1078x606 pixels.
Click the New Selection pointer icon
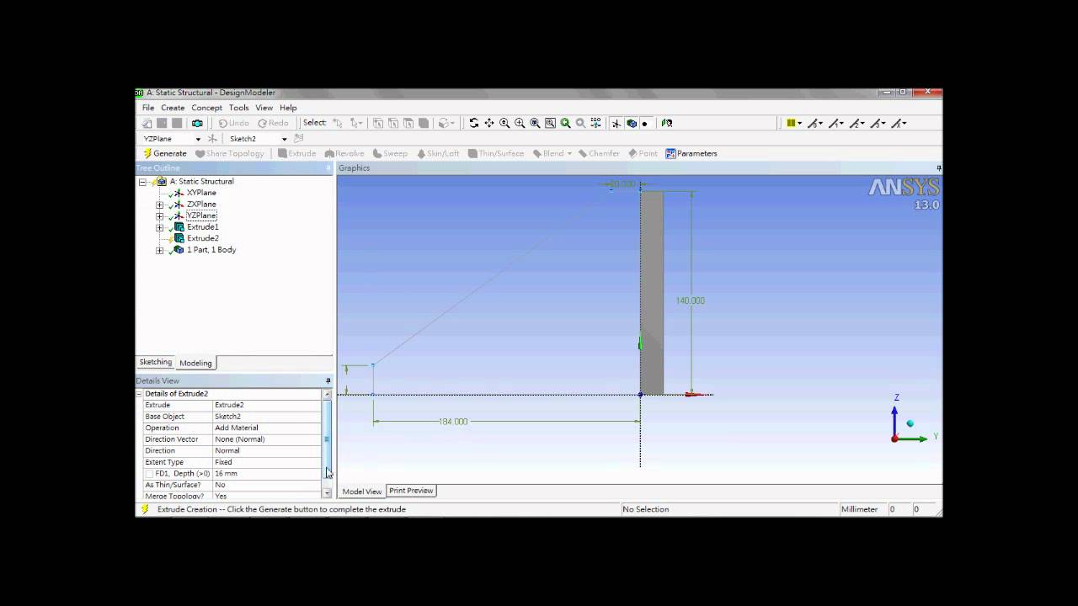pos(338,123)
